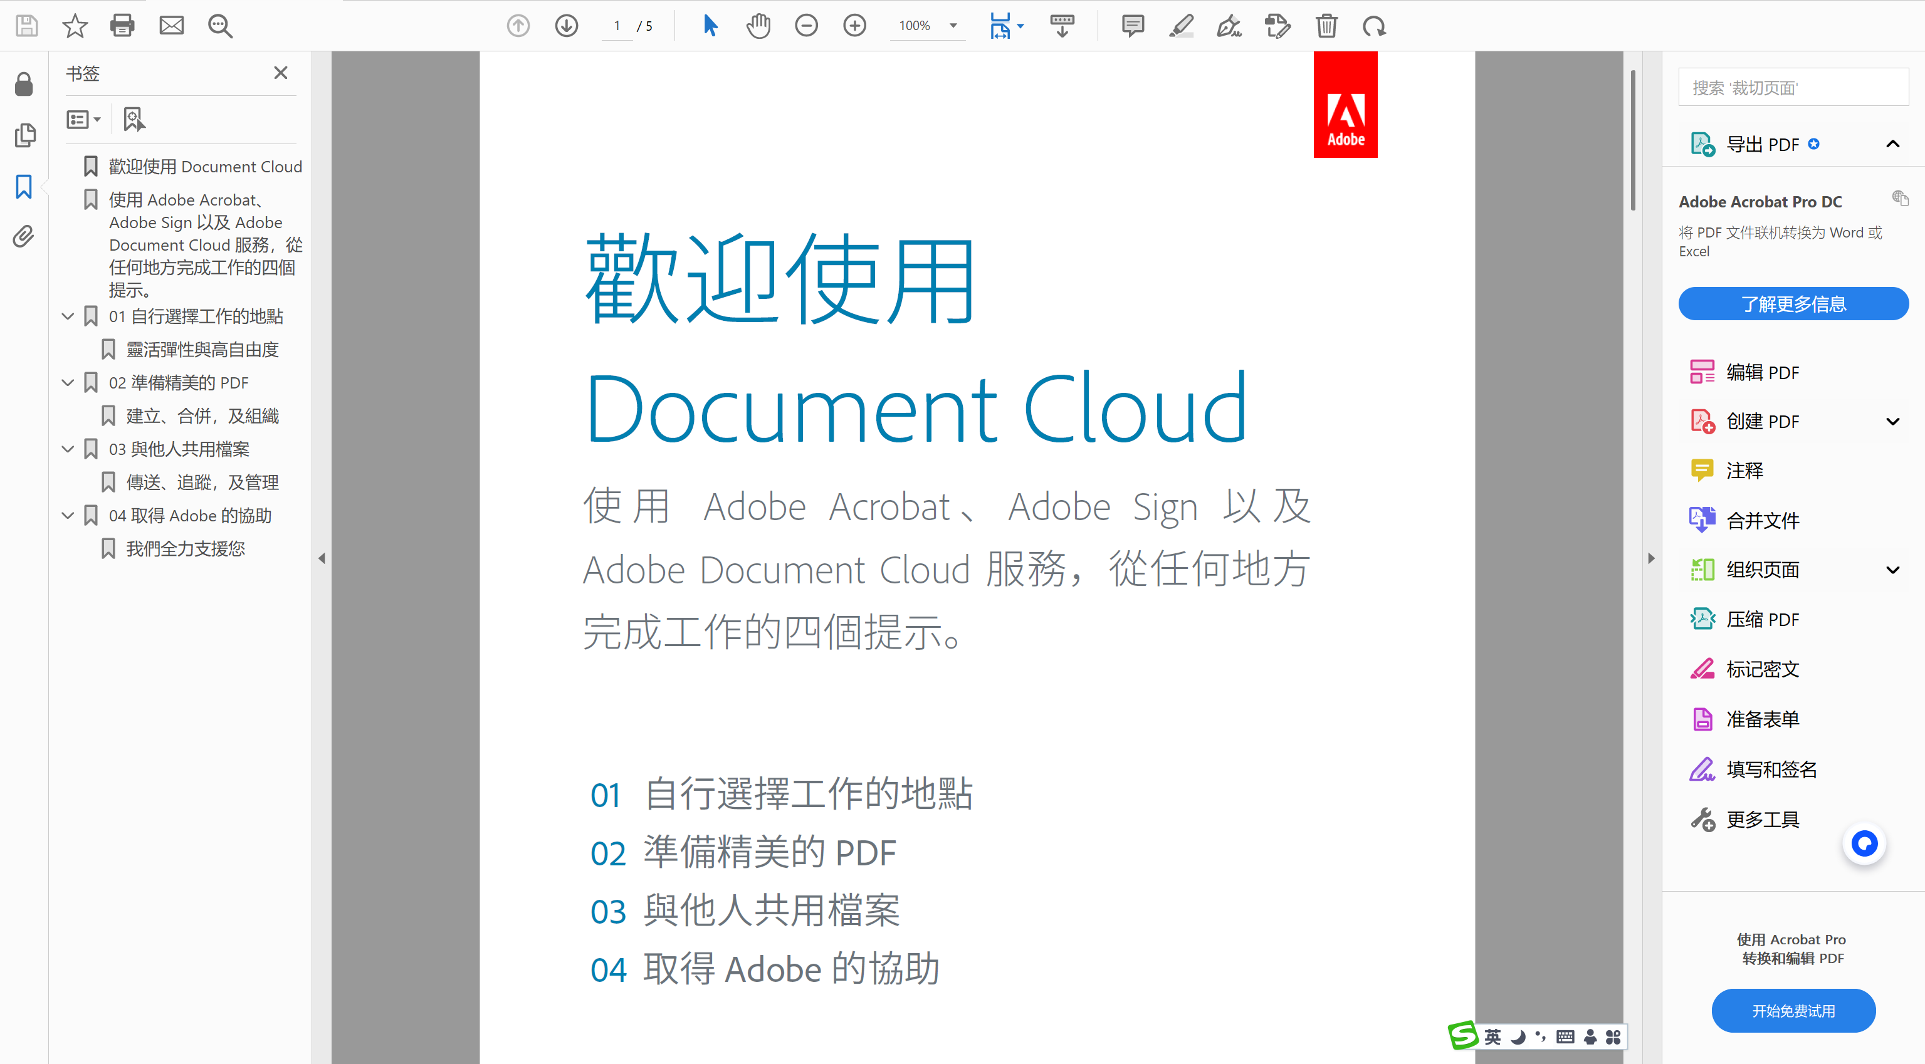
Task: Select the 填写和签名 tool
Action: (x=1771, y=769)
